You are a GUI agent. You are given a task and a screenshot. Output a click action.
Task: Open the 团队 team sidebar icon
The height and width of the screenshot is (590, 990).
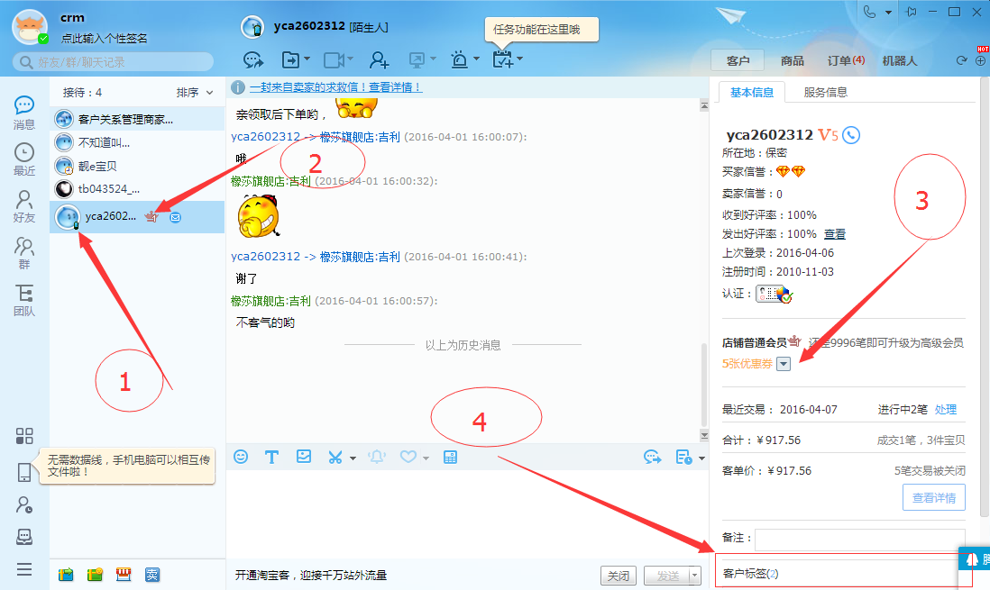point(24,300)
